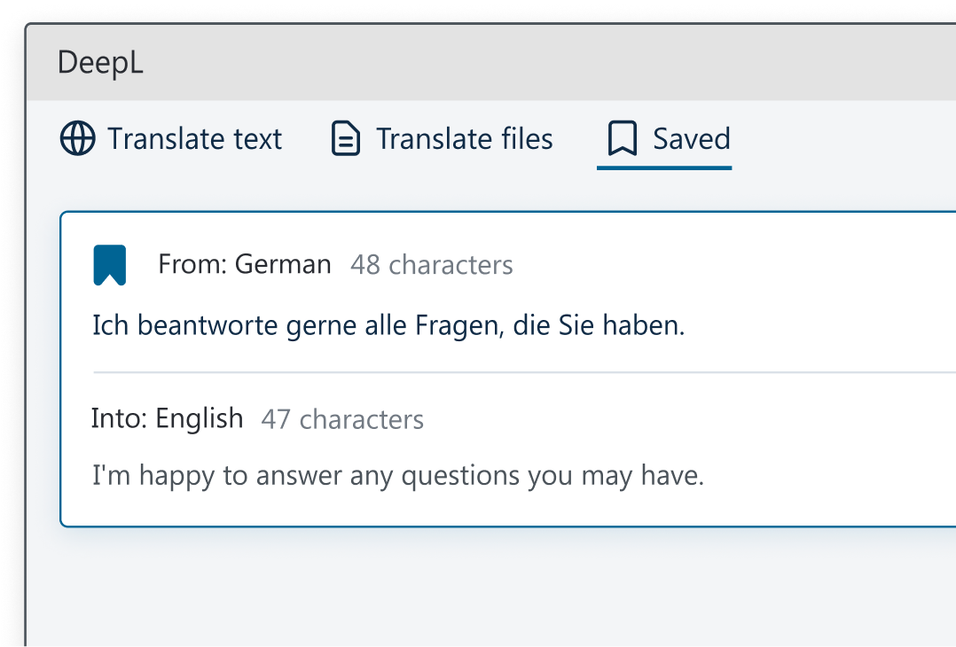Click the German sentence 'Ich beantworte gerne...'
The height and width of the screenshot is (647, 956).
tap(388, 326)
